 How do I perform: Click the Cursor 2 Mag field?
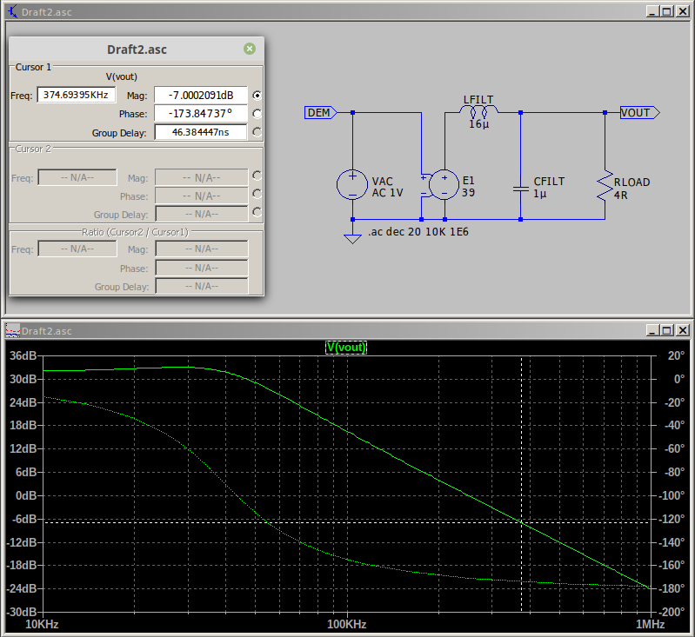pos(202,177)
